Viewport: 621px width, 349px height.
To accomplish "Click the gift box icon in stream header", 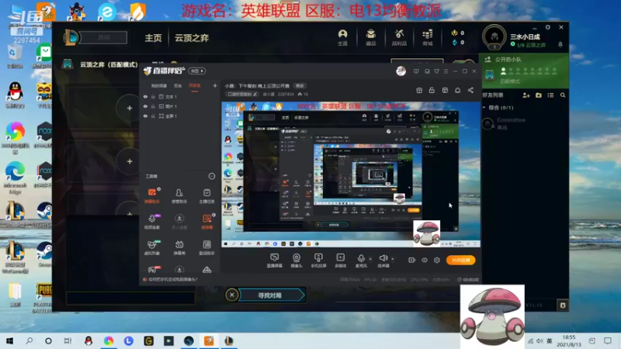I will [419, 90].
